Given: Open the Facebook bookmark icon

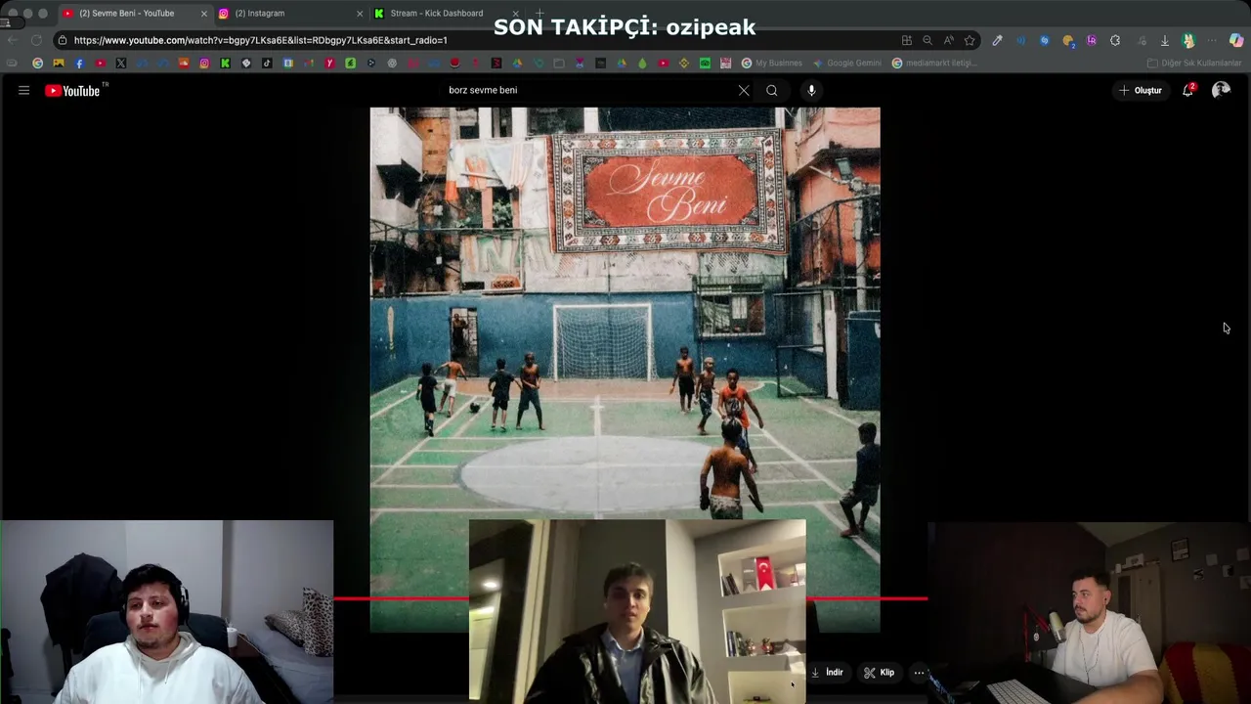Looking at the screenshot, I should tap(79, 63).
